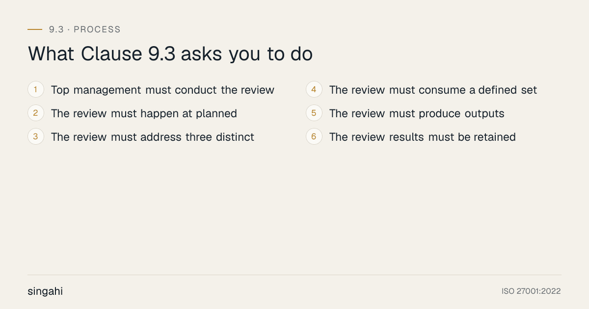Select 'The review must happen at planned'
The image size is (589, 309).
pyautogui.click(x=144, y=113)
